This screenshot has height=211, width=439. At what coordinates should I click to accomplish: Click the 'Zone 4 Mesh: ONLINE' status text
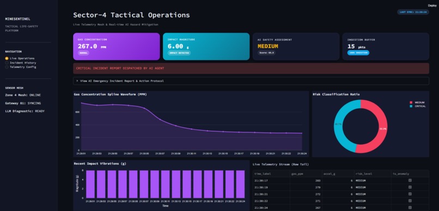point(23,95)
